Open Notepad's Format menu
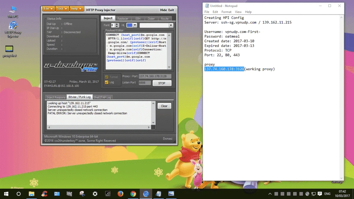 pos(227,12)
